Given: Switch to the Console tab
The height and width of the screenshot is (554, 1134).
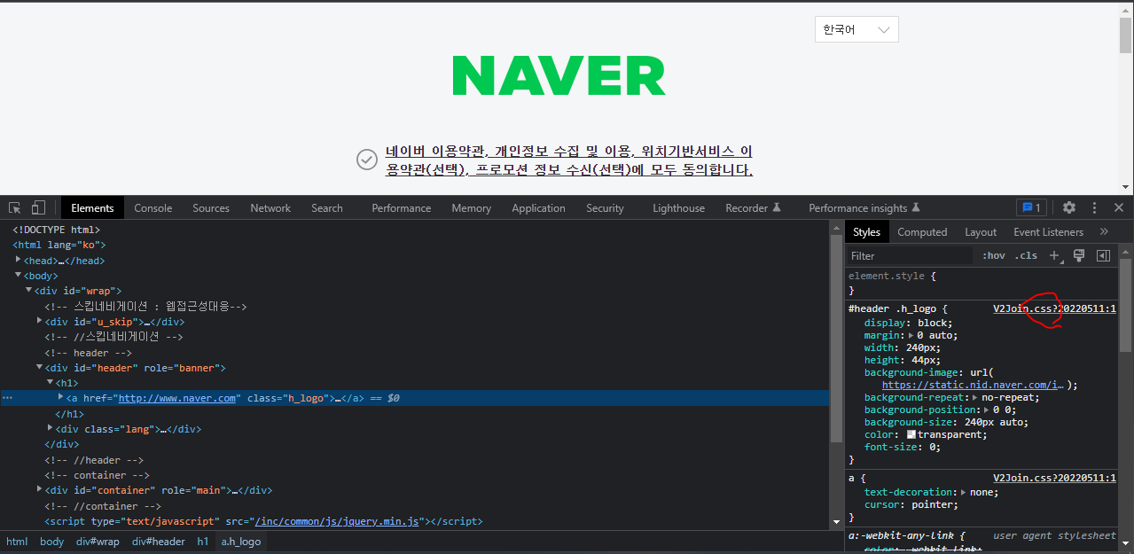Looking at the screenshot, I should coord(153,207).
